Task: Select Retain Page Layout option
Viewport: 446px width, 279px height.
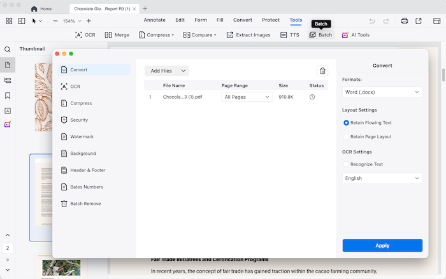Action: (x=346, y=136)
